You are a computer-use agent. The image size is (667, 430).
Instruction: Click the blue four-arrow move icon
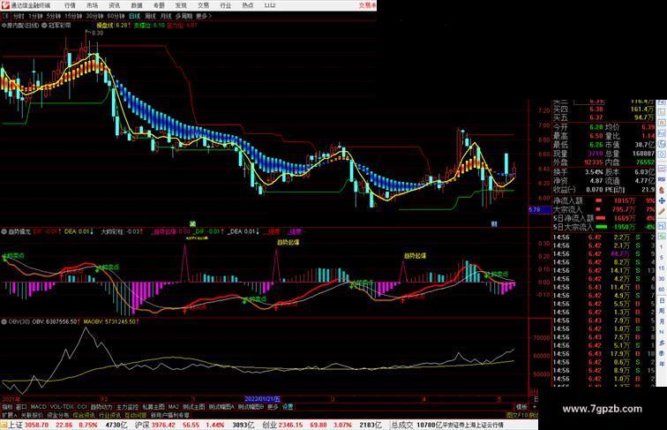point(662,200)
